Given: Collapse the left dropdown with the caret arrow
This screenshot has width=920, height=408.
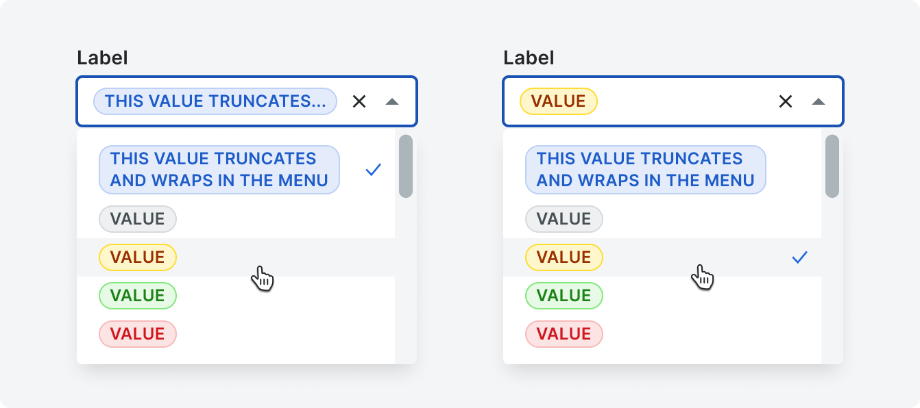Looking at the screenshot, I should [x=392, y=101].
